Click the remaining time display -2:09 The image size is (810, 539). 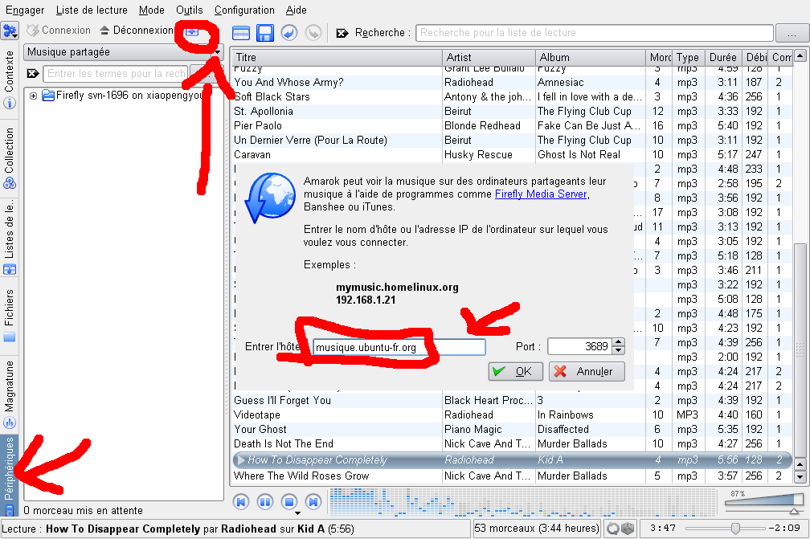[x=784, y=529]
